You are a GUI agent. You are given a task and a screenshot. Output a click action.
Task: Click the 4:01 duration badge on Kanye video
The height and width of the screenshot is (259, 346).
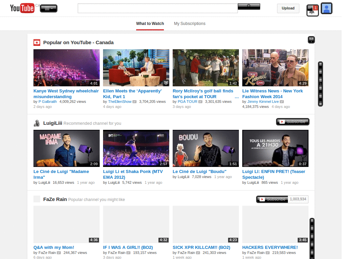[x=94, y=83]
